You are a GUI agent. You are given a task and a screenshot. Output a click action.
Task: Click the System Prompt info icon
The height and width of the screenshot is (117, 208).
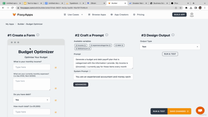(90, 71)
